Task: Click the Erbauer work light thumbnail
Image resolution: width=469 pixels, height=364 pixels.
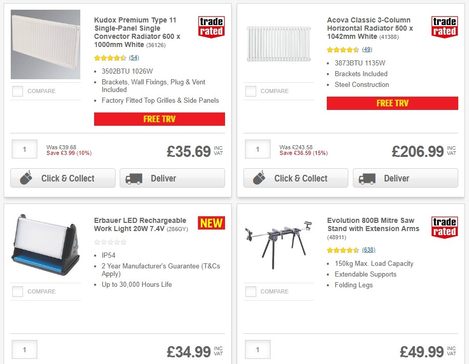Action: 45,245
